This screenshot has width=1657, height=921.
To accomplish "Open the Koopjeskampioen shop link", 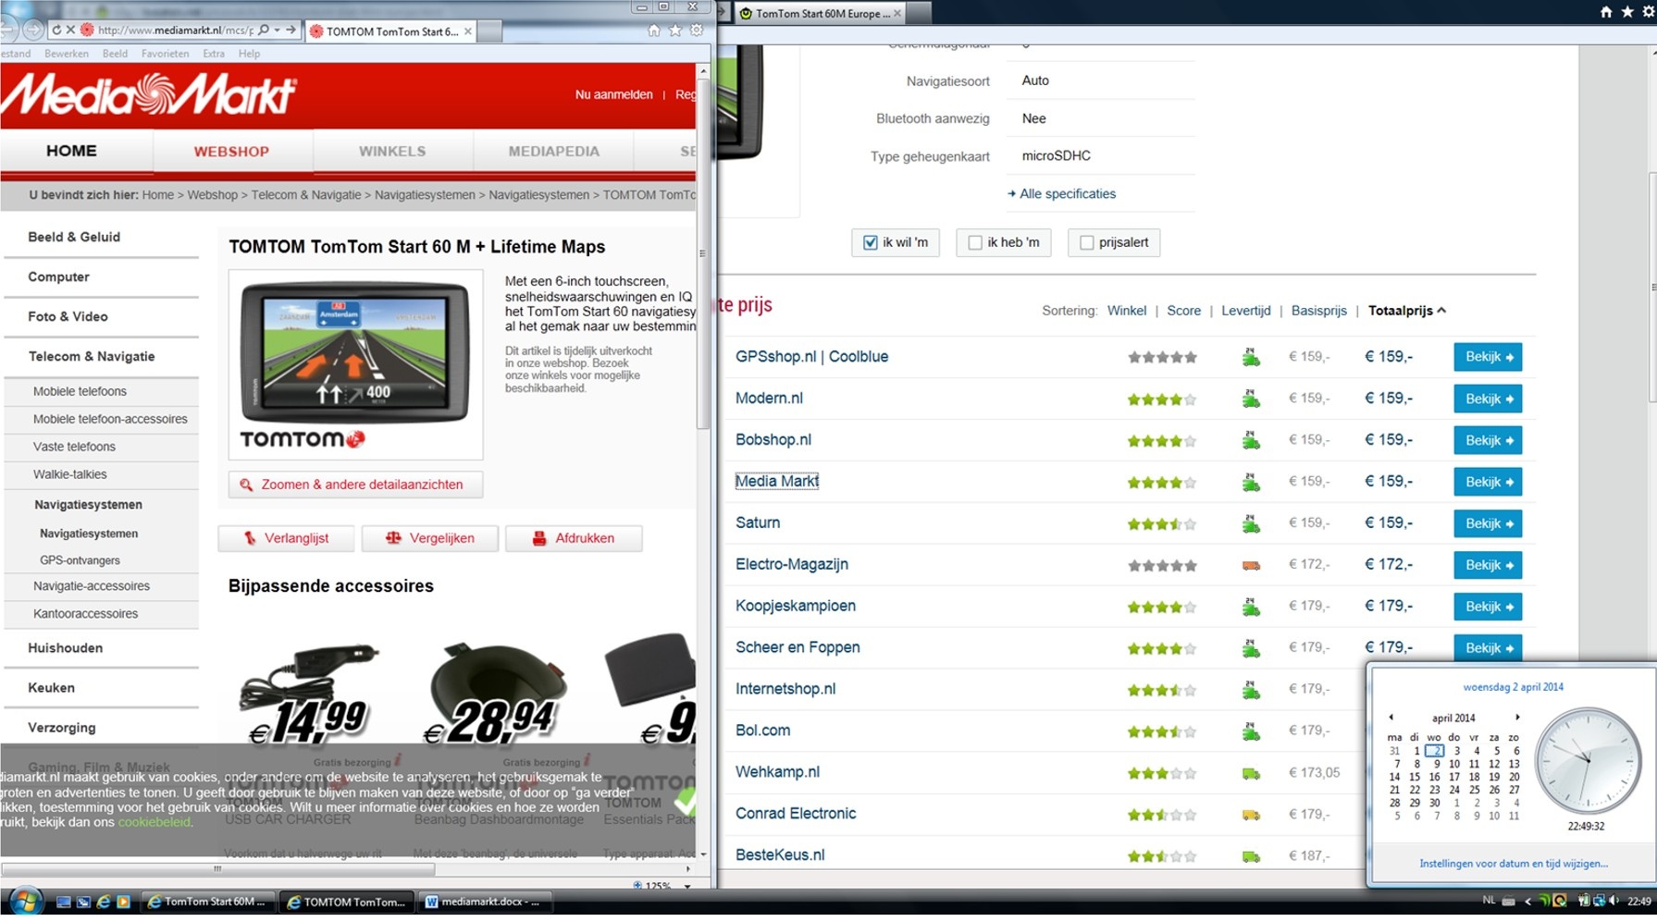I will pos(795,606).
